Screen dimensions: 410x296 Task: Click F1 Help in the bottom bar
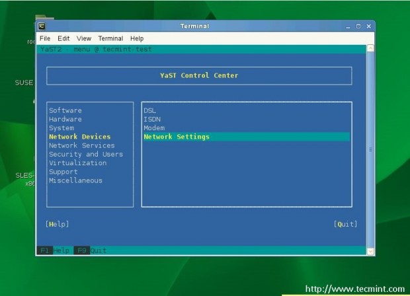tap(55, 250)
